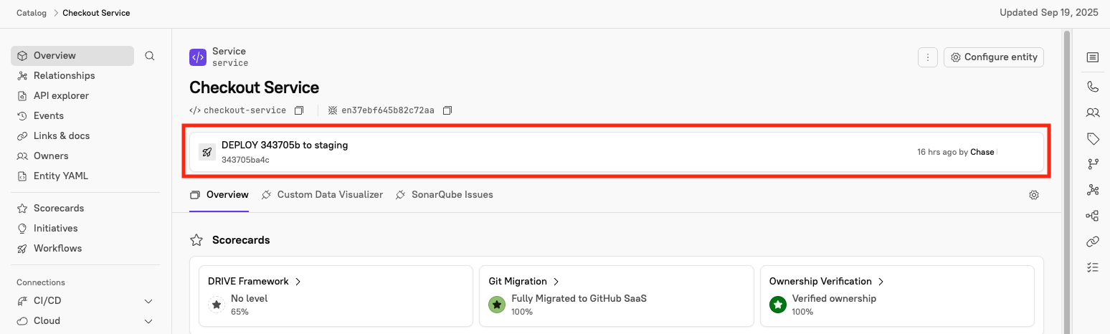Open the DEPLOY 343705b to staging event
This screenshot has width=1110, height=334.
[285, 145]
